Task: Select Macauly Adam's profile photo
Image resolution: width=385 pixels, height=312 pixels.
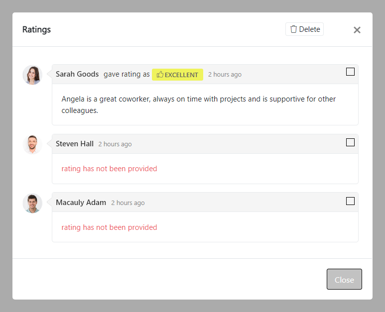Action: pos(32,203)
